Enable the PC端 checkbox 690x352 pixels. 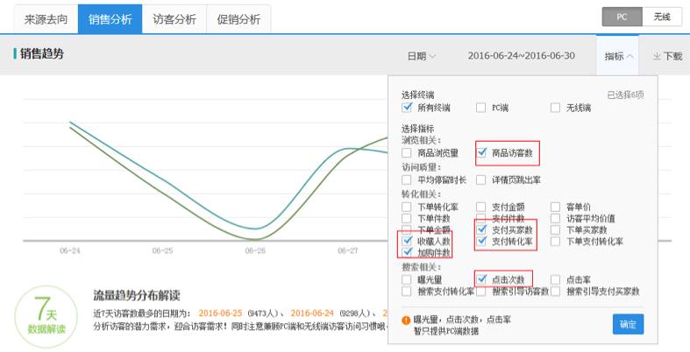[480, 108]
